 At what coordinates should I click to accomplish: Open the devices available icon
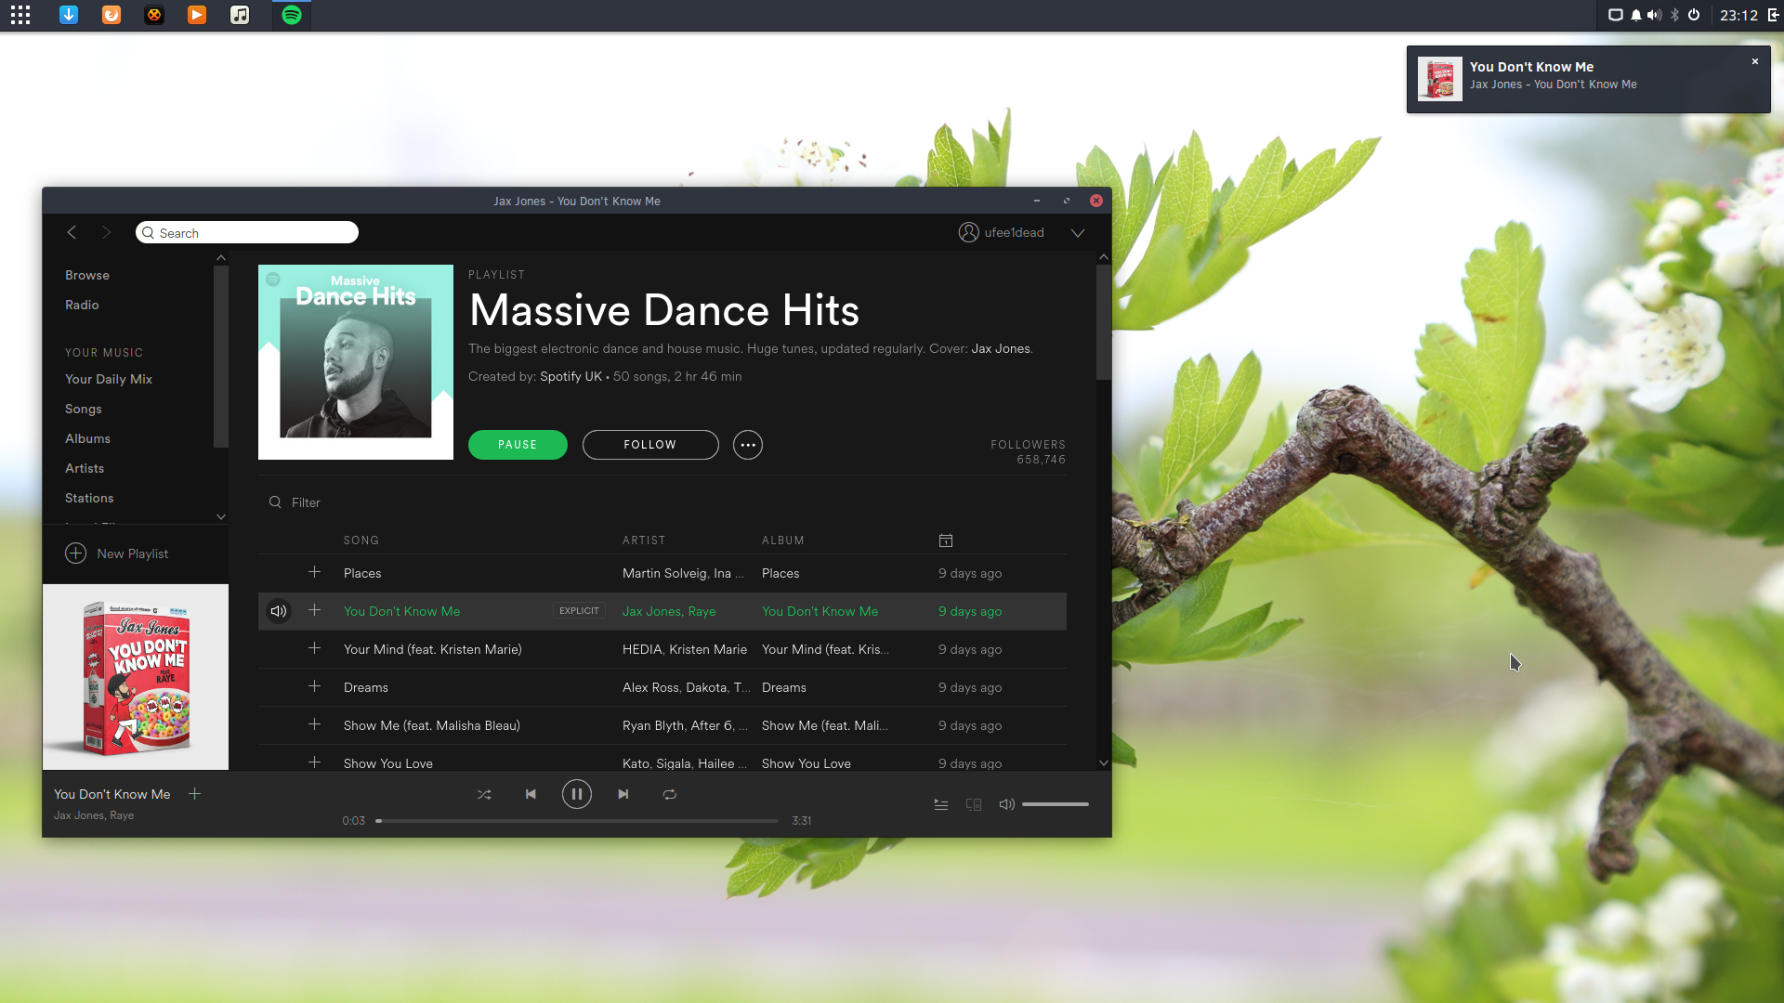click(974, 804)
